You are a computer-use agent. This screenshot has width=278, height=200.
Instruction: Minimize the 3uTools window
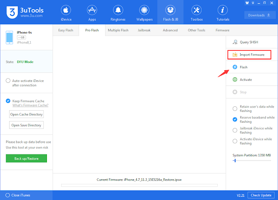tap(259, 3)
